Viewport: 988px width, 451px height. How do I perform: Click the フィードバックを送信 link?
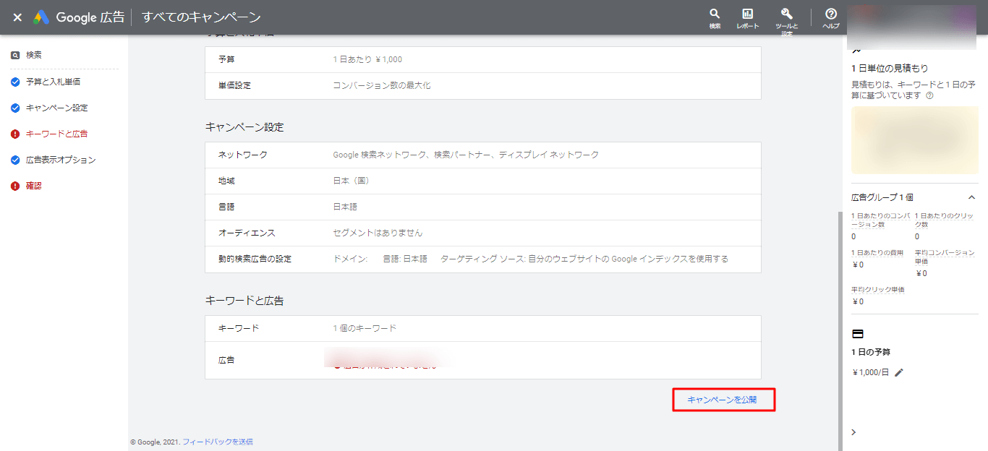(x=218, y=442)
